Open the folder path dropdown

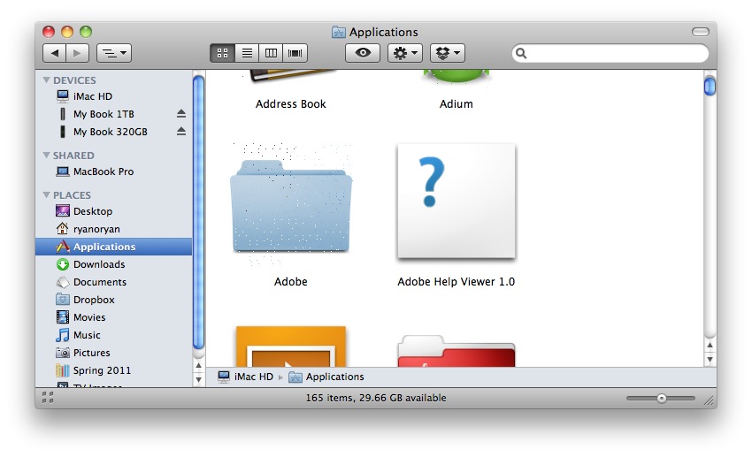click(114, 53)
